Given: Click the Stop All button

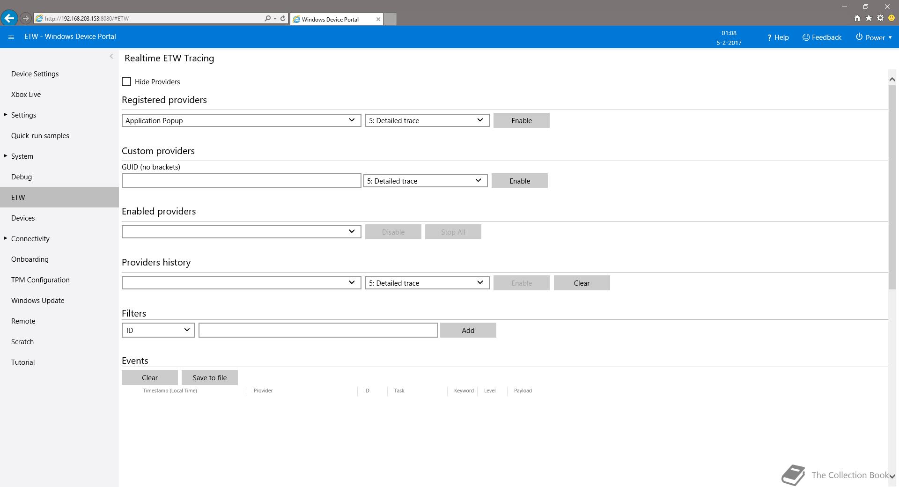Looking at the screenshot, I should coord(453,232).
